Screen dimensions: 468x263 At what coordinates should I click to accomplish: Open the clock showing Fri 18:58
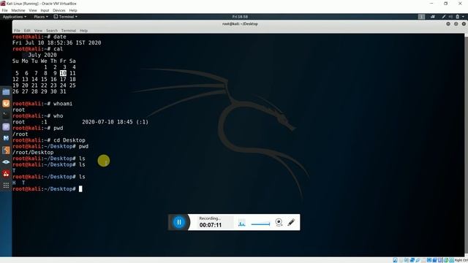240,17
